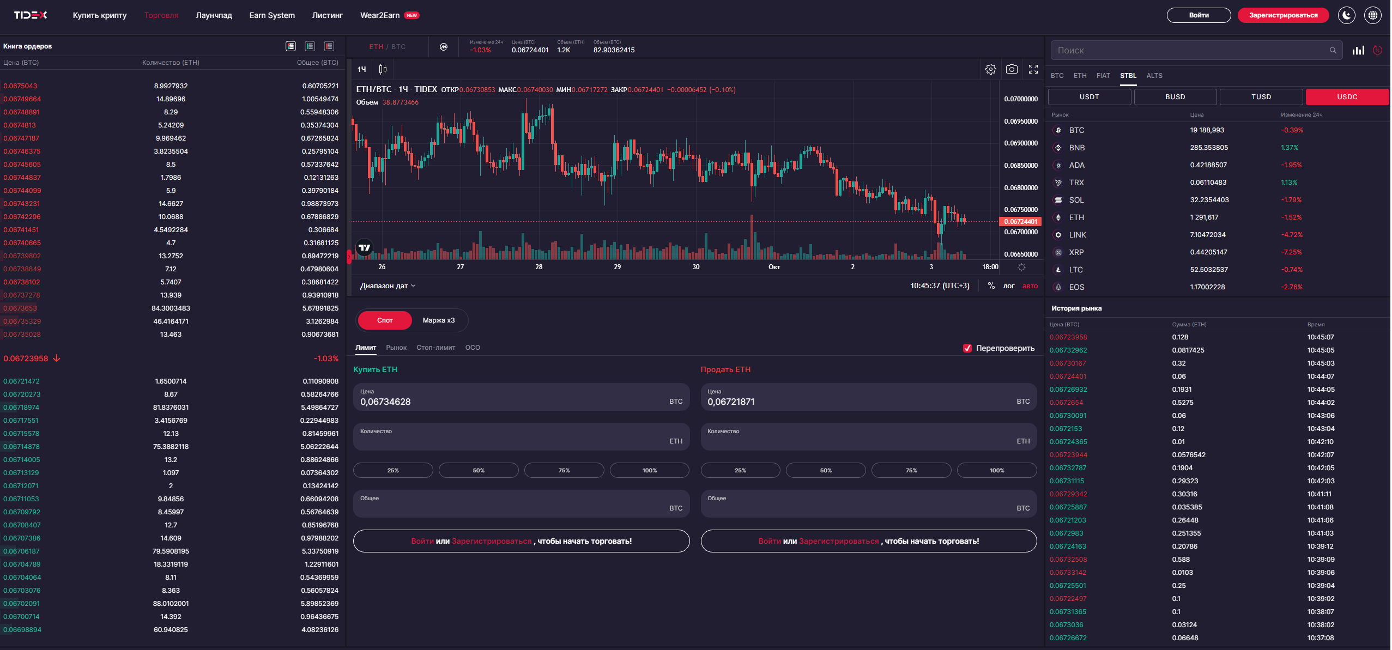Expand the chart to fullscreen
Viewport: 1392px width, 650px height.
[x=1034, y=69]
